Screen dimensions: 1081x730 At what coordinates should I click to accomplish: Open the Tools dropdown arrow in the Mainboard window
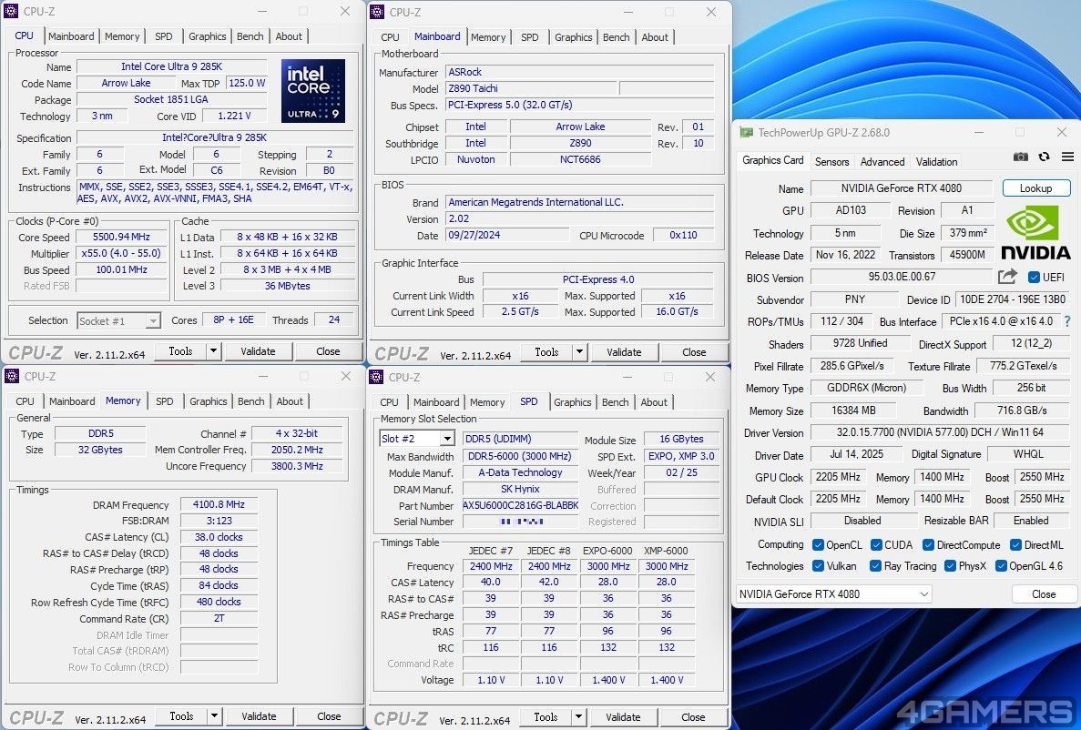580,352
